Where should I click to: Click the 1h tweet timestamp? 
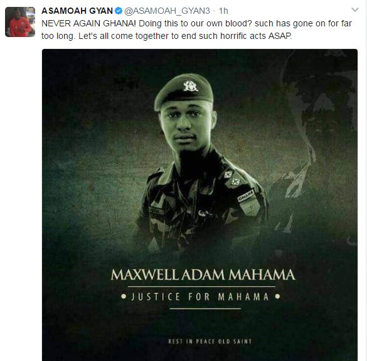coord(223,11)
